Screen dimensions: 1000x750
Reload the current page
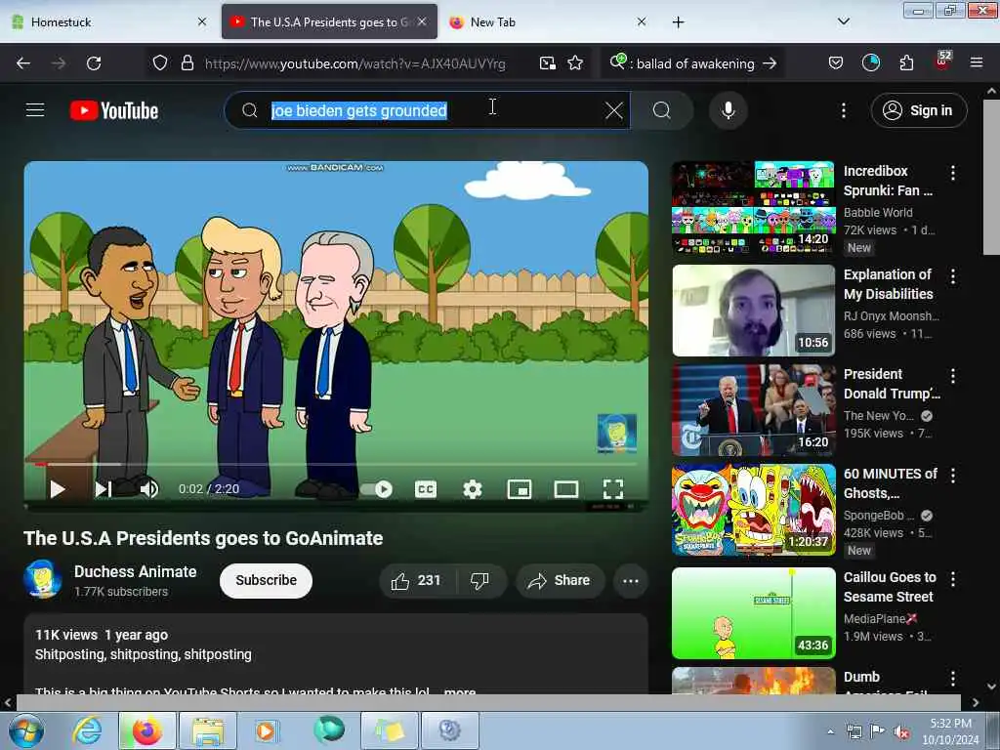[94, 63]
